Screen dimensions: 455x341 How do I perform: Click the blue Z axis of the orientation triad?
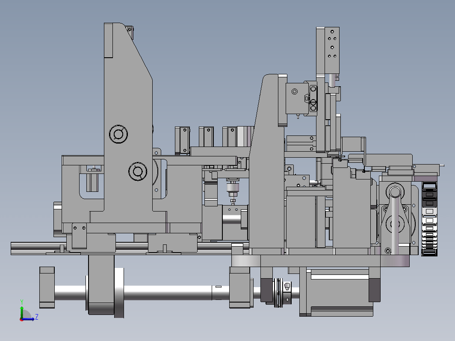coord(29,319)
